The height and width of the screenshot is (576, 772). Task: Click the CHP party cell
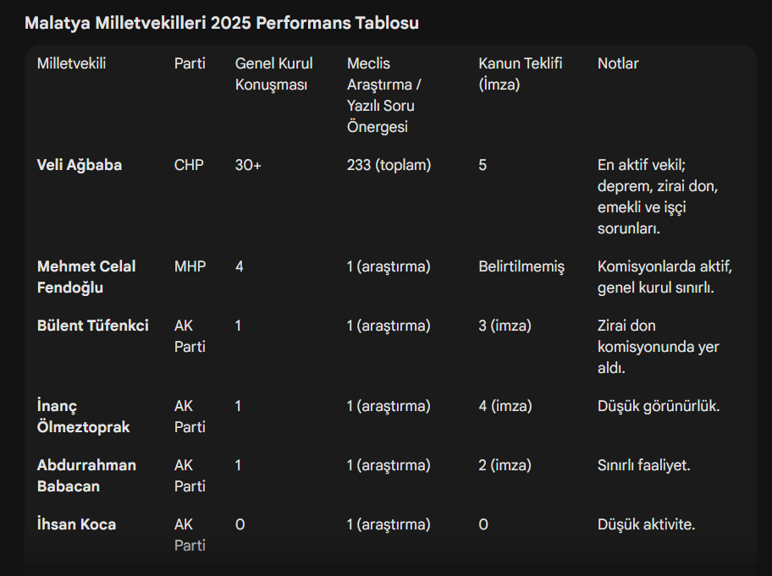189,165
